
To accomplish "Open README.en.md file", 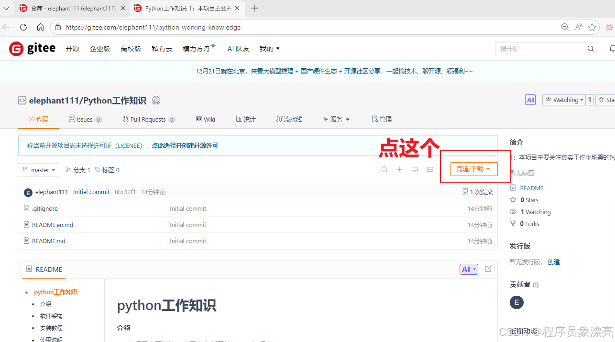I will click(53, 225).
